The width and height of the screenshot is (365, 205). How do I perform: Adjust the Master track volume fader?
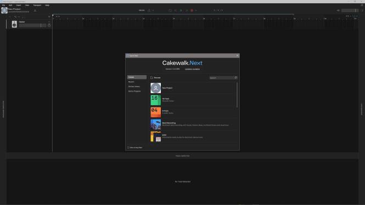pos(32,25)
